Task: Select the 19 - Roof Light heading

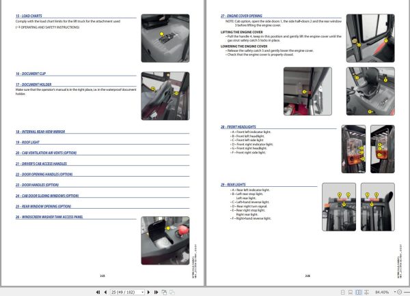Action: 27,143
